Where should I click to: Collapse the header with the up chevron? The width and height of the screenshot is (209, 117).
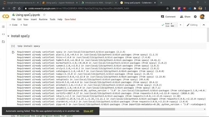point(204,25)
